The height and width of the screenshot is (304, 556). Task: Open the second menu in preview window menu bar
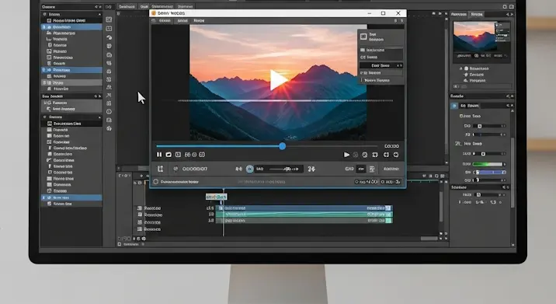click(182, 20)
